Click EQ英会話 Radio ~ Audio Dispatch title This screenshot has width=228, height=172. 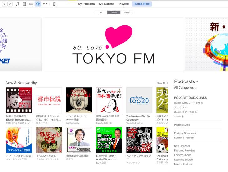point(107,158)
